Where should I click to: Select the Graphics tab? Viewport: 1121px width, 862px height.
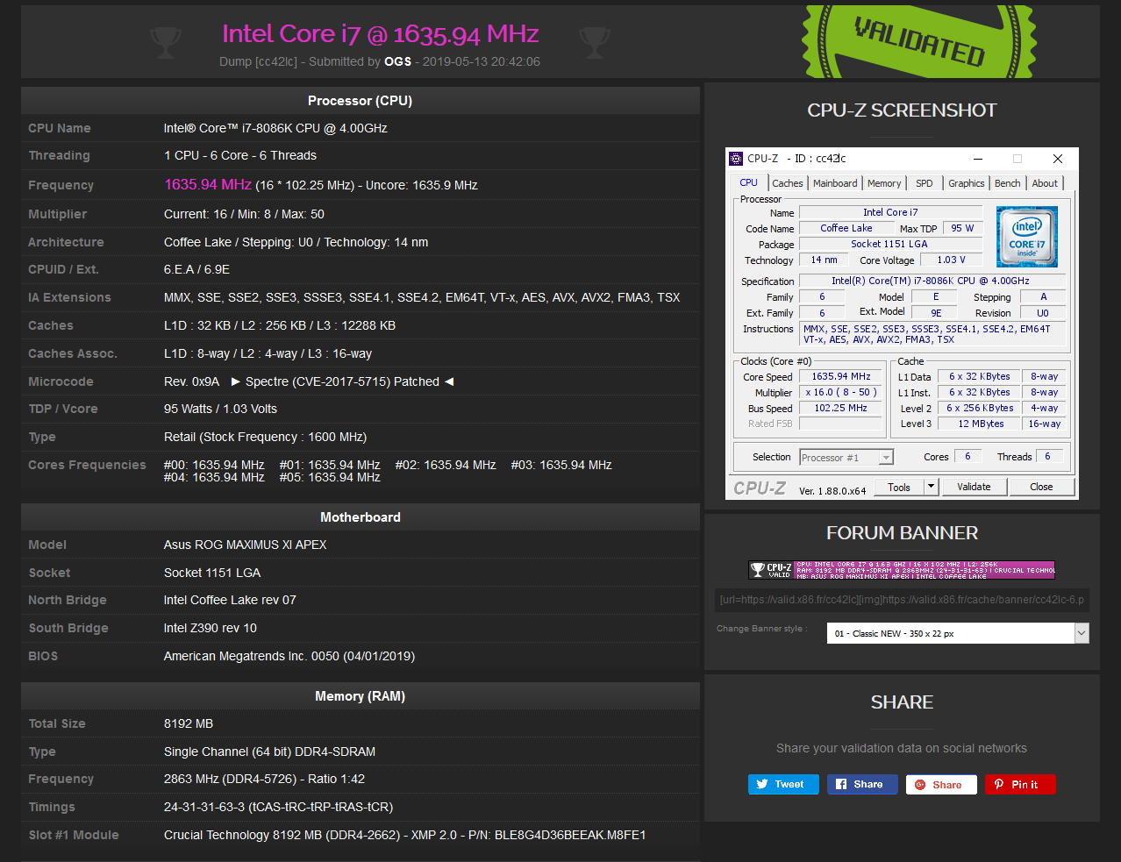coord(967,183)
